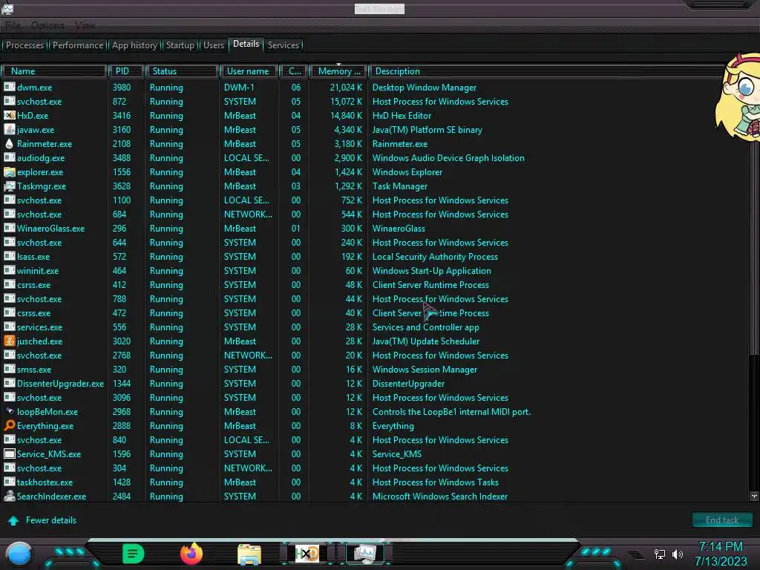
Task: Click the vertical scrollbar track
Action: click(x=754, y=422)
